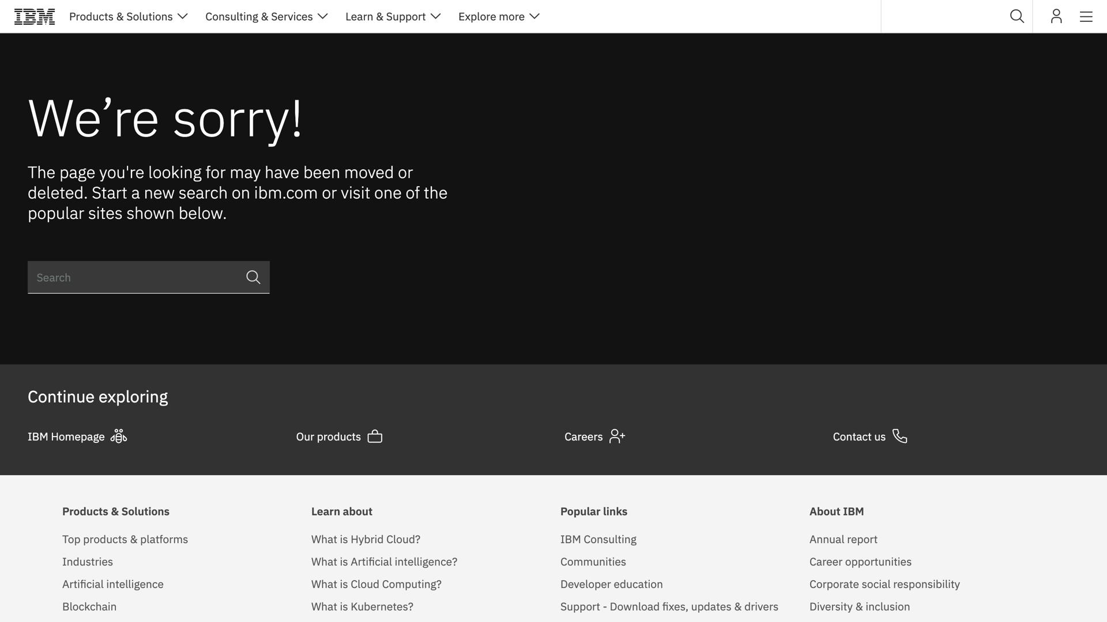This screenshot has width=1107, height=622.
Task: Click the IBM logo in header
Action: click(35, 17)
